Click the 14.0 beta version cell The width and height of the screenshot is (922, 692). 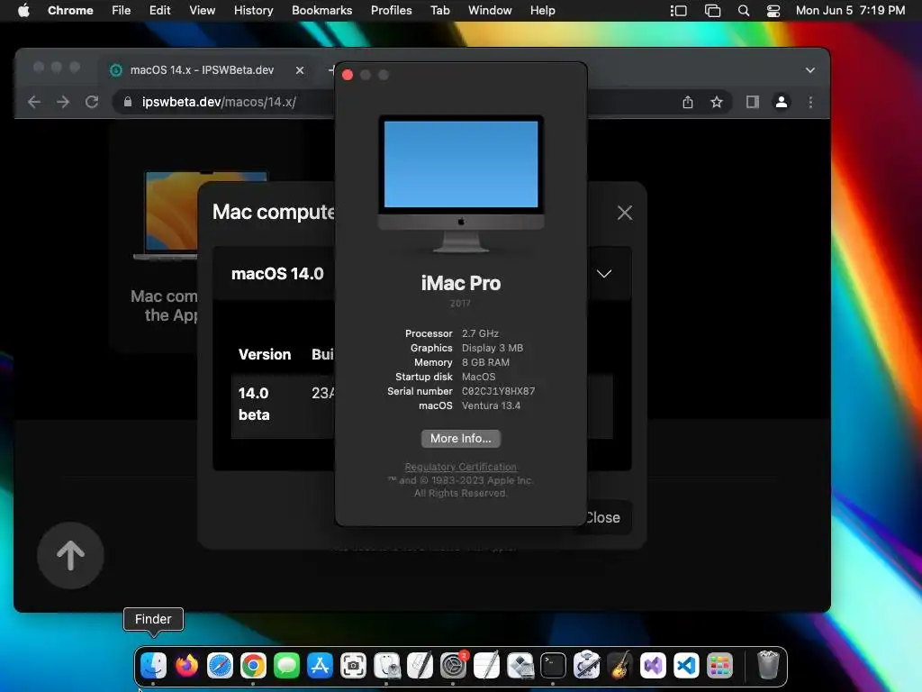[254, 404]
